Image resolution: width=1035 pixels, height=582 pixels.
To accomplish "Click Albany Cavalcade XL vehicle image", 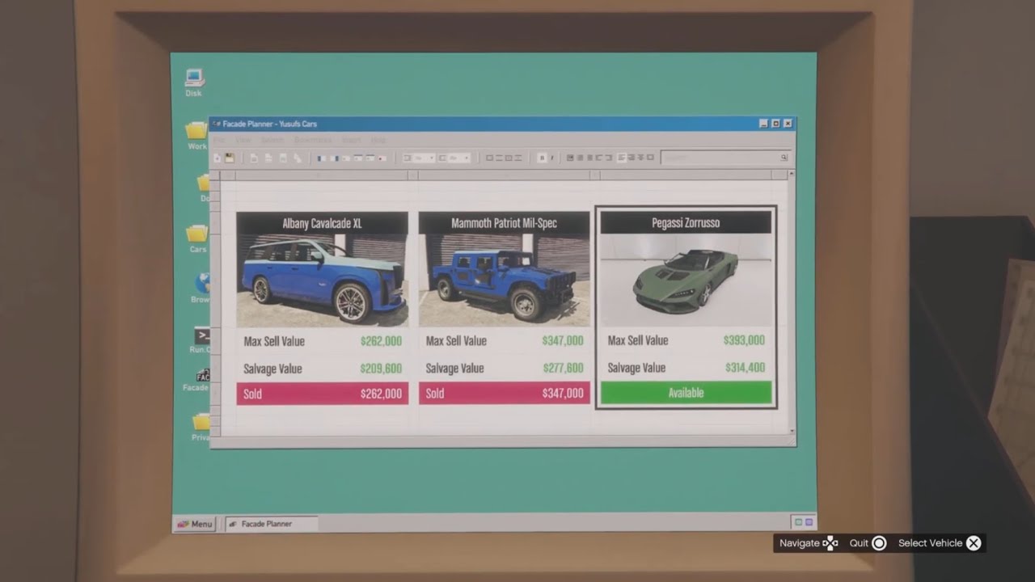I will point(322,280).
